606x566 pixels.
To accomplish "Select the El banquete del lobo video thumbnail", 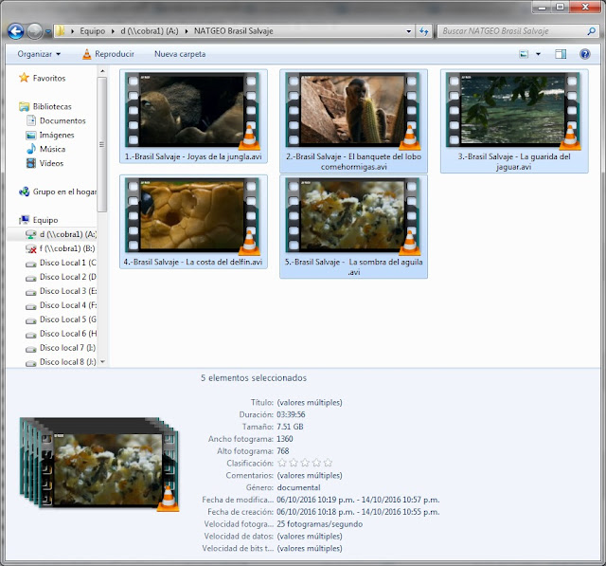I will point(353,111).
